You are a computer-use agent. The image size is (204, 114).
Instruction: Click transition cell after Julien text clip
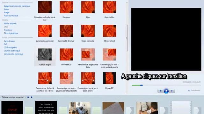pos(63,111)
